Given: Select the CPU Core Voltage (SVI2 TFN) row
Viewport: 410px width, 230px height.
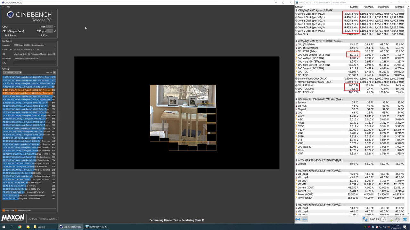Looking at the screenshot, I should [350, 55].
